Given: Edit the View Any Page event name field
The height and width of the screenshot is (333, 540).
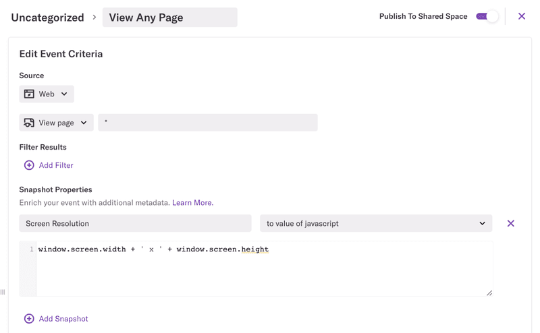Looking at the screenshot, I should 170,18.
